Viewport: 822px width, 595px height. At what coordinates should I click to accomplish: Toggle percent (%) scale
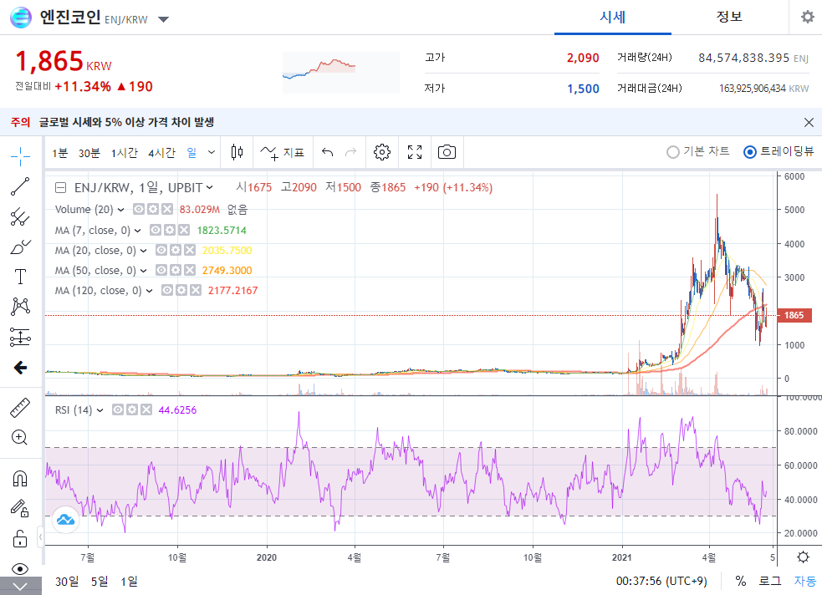click(740, 581)
